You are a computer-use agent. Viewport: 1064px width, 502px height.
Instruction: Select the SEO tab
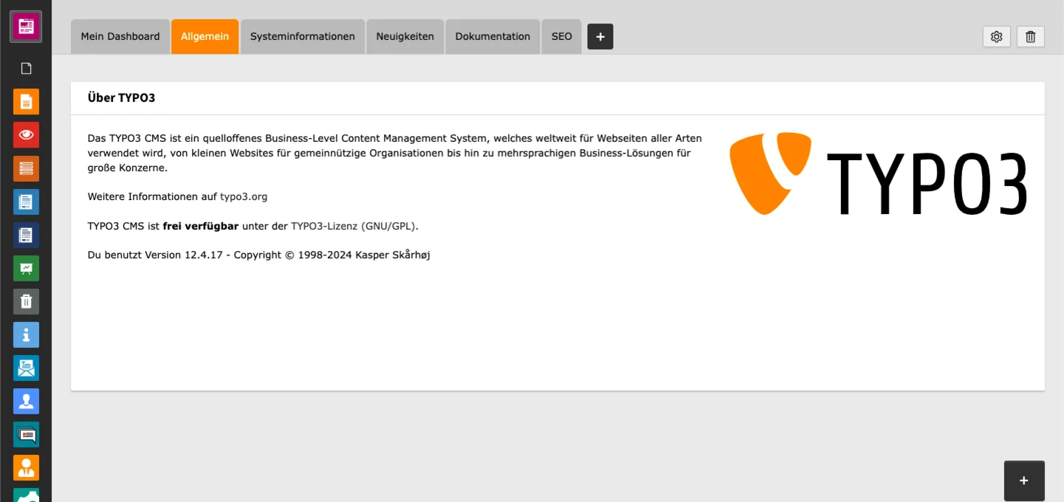tap(561, 36)
